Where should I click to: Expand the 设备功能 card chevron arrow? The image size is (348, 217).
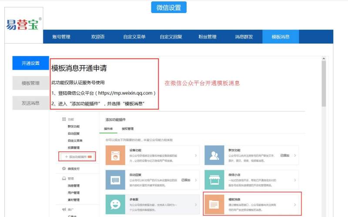point(195,156)
